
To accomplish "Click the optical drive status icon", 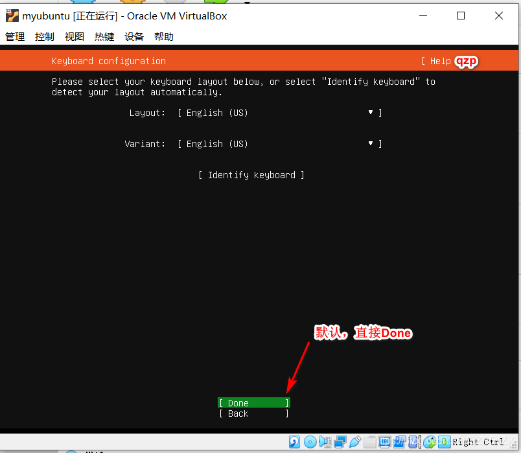I will pyautogui.click(x=310, y=442).
